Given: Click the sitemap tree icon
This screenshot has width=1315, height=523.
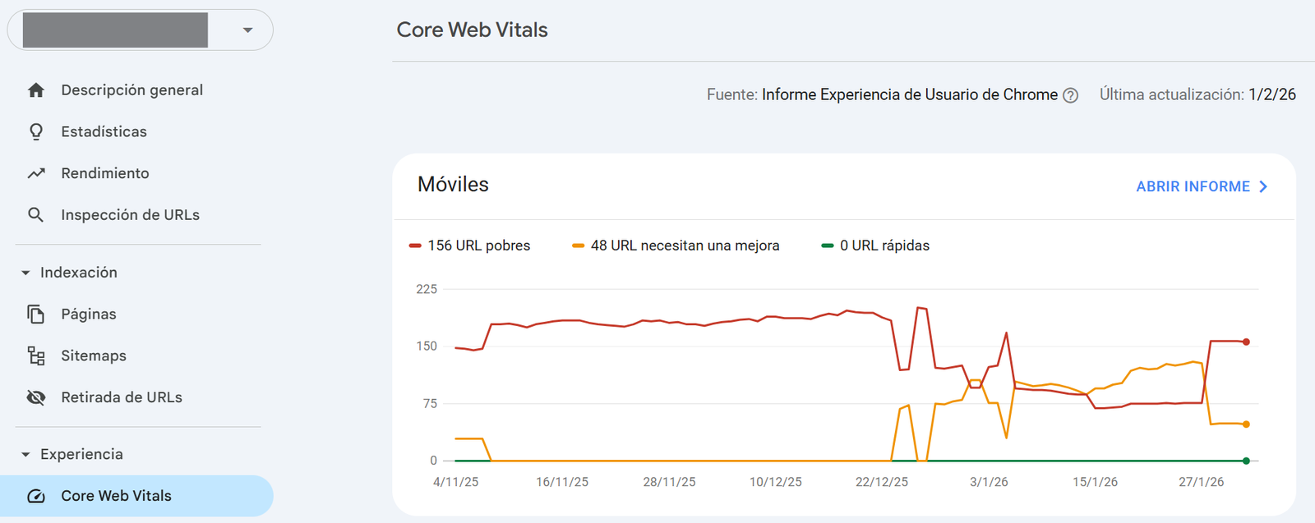Looking at the screenshot, I should pyautogui.click(x=35, y=356).
